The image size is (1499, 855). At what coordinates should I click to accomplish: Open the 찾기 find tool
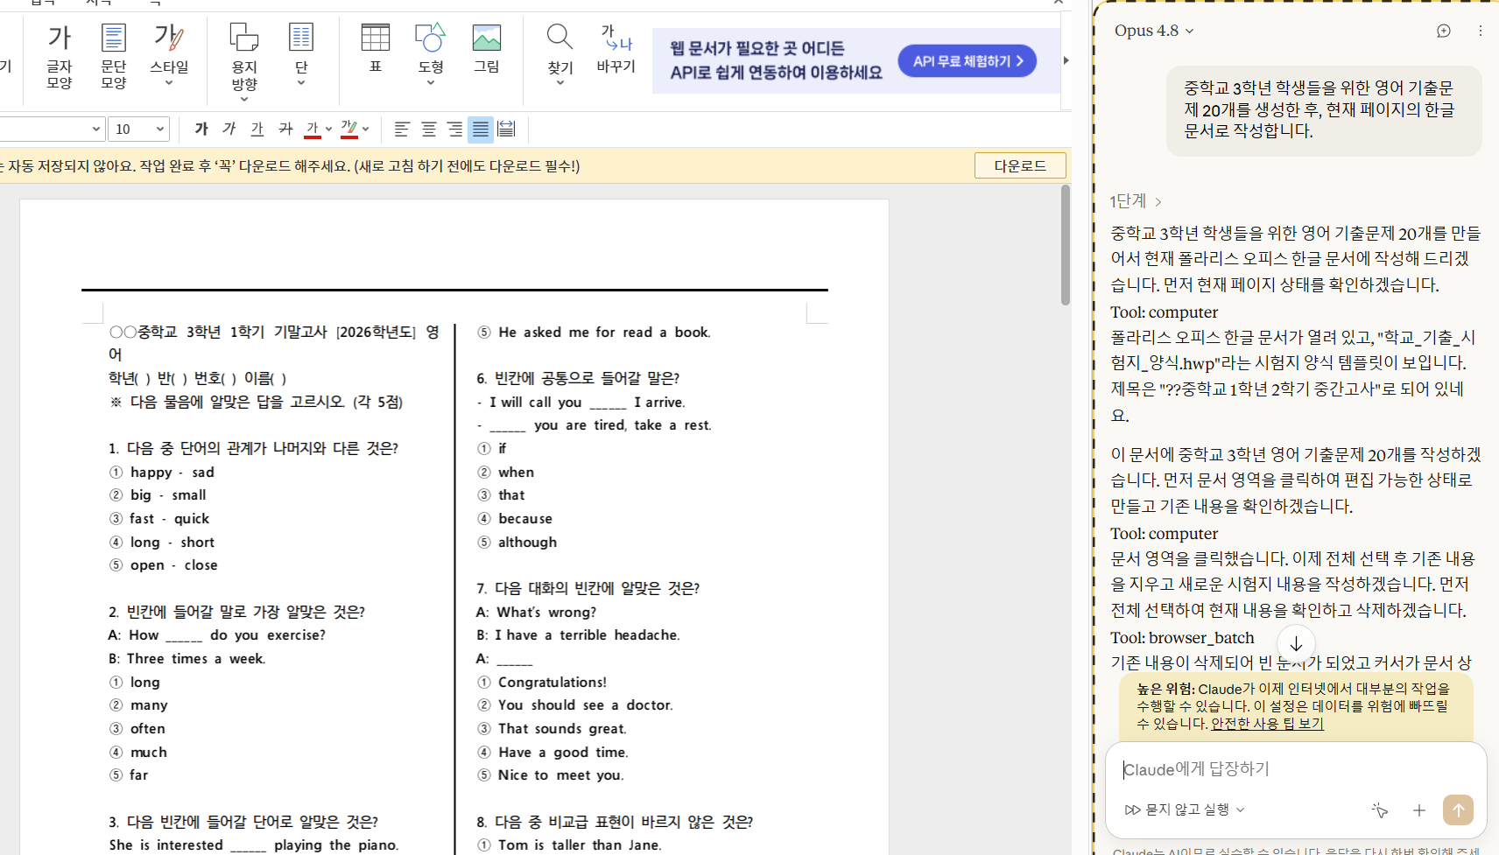click(x=560, y=54)
